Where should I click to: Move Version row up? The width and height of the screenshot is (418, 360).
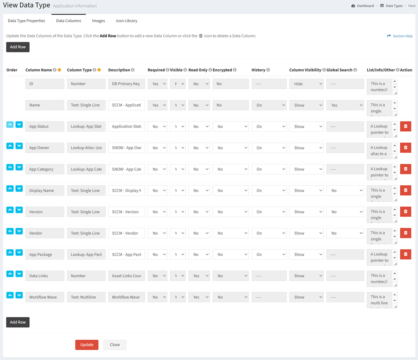[x=10, y=210]
